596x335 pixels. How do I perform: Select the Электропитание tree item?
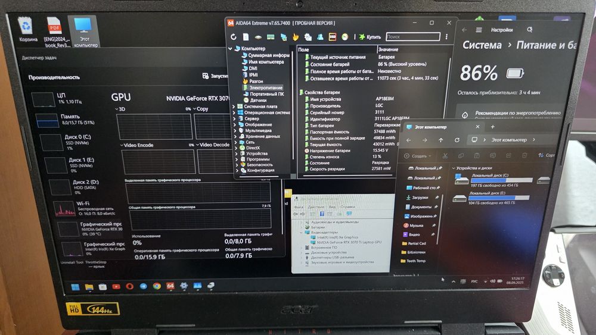point(263,87)
